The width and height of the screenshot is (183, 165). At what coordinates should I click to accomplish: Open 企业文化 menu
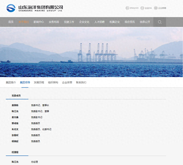84,22
